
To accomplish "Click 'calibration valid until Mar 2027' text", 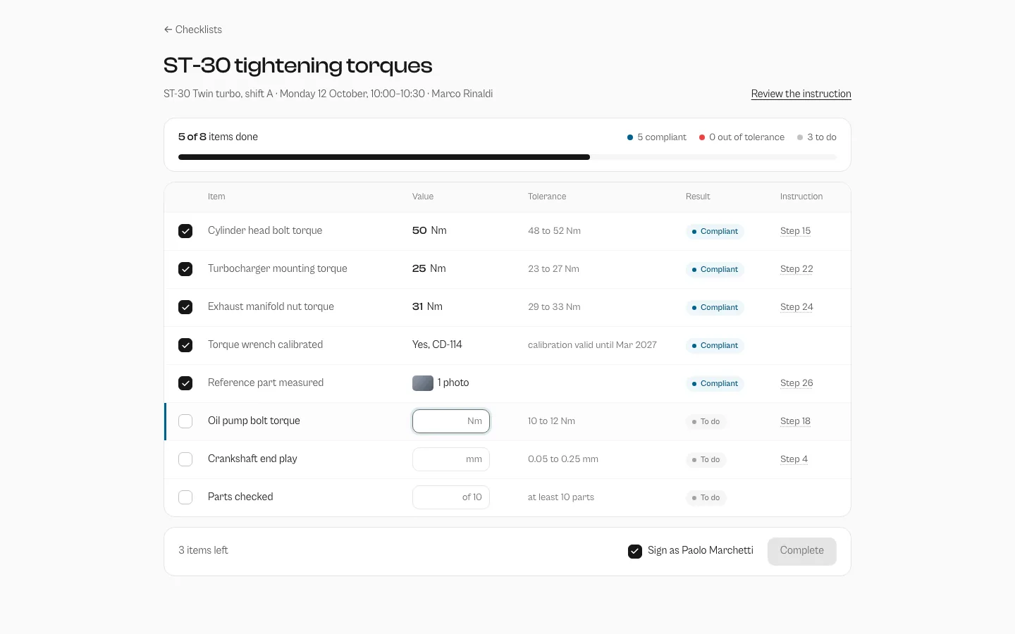I will click(592, 345).
